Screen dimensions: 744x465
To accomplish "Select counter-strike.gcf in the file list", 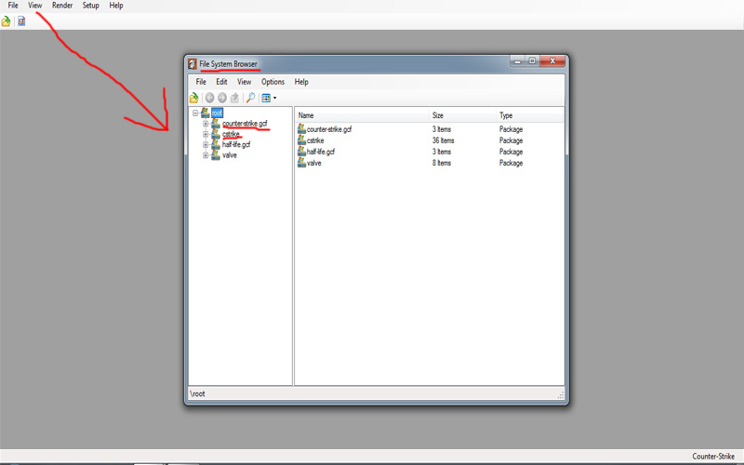I will pyautogui.click(x=329, y=129).
